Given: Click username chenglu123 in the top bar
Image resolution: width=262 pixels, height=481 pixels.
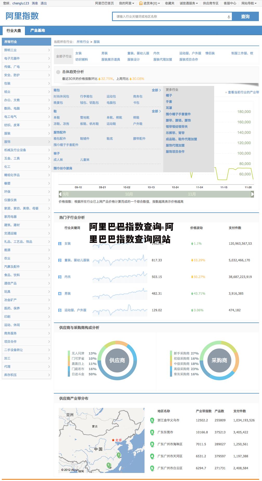Looking at the screenshot, I should tap(21, 3).
